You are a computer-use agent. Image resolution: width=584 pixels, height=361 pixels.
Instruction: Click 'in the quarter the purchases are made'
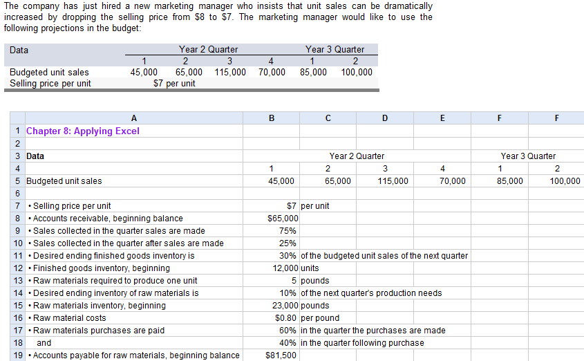pyautogui.click(x=373, y=331)
